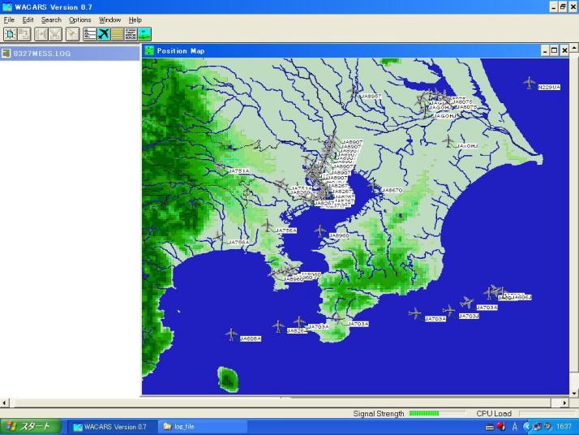Click the horizontal scrollbar right arrow
Viewport: 579px width, 435px height.
tap(564, 403)
